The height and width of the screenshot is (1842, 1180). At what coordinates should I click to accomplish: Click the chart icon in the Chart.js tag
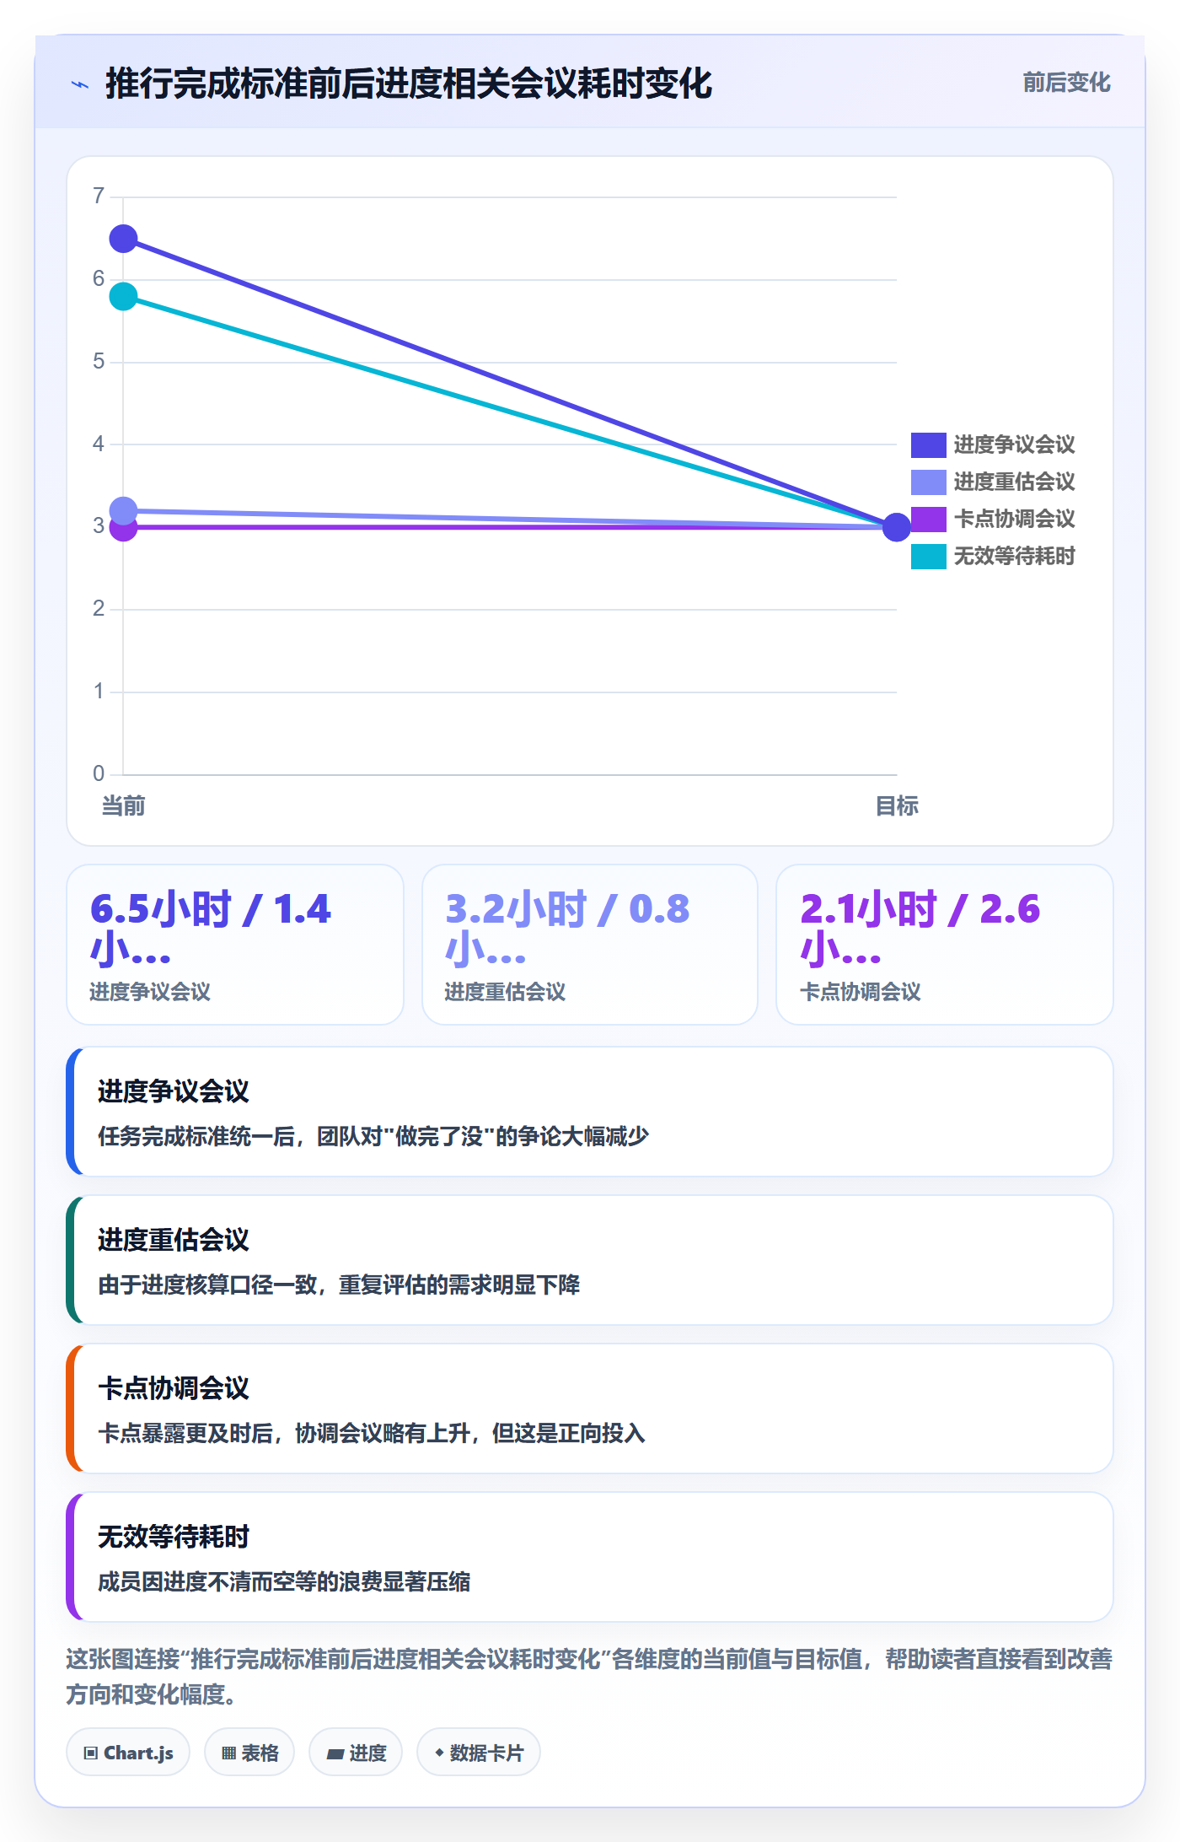pyautogui.click(x=91, y=1753)
